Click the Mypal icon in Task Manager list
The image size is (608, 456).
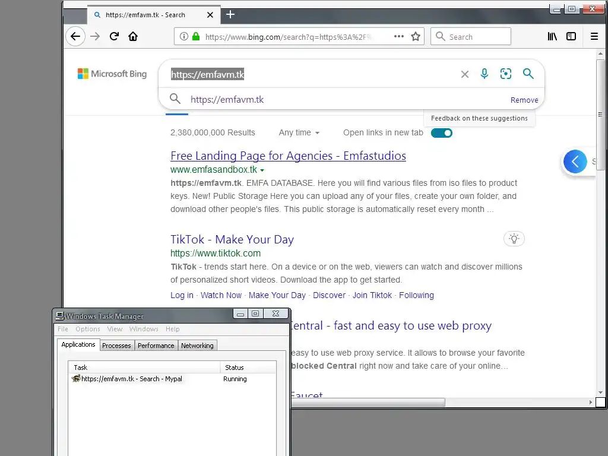pos(76,378)
